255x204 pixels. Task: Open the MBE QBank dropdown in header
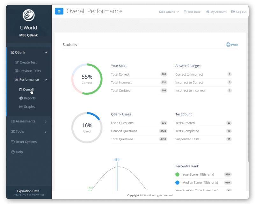[169, 12]
